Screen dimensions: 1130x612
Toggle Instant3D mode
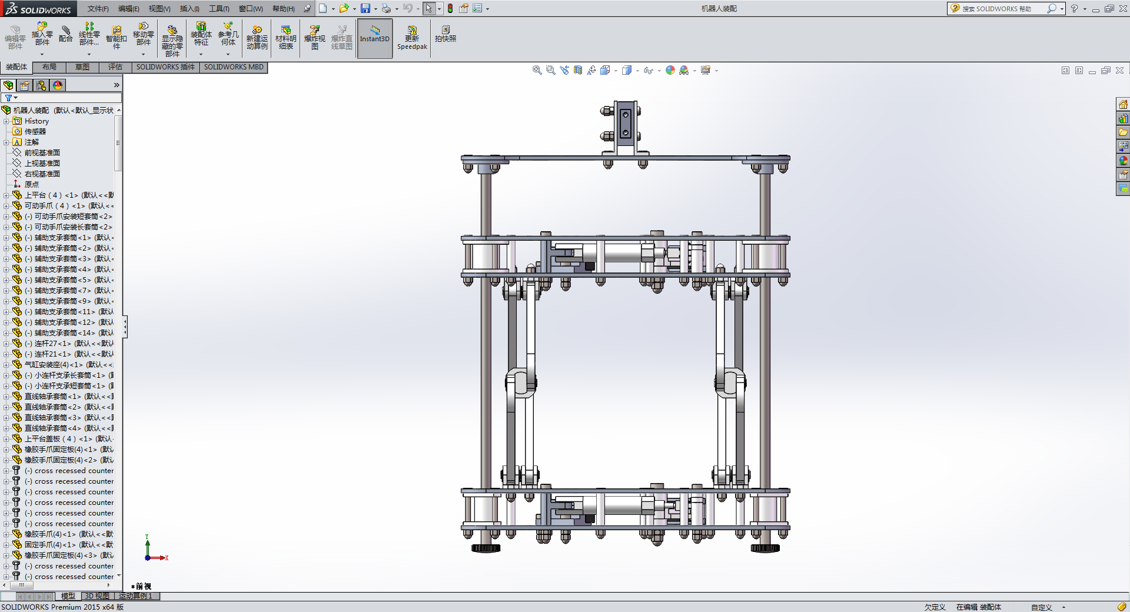point(375,38)
